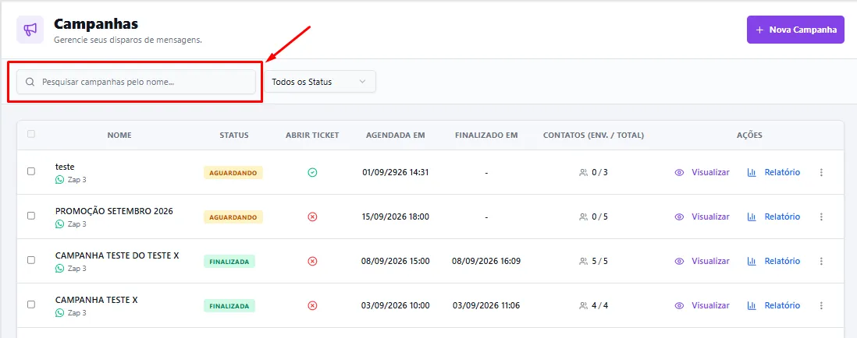Click scheduled date 08/09/2026 15:00

pyautogui.click(x=396, y=261)
